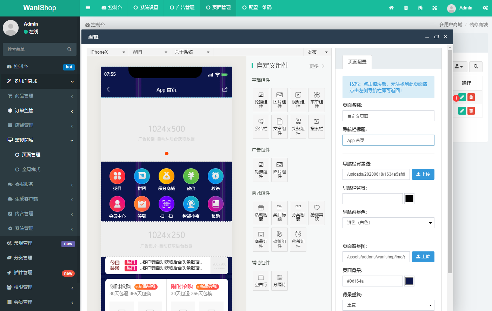Click the back arrow in phone header

108,89
